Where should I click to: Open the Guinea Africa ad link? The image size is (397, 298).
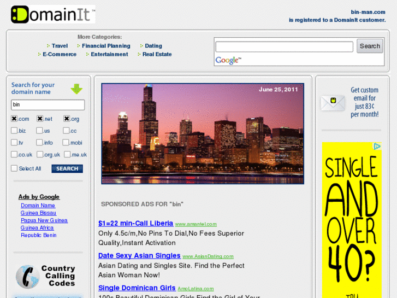[37, 228]
